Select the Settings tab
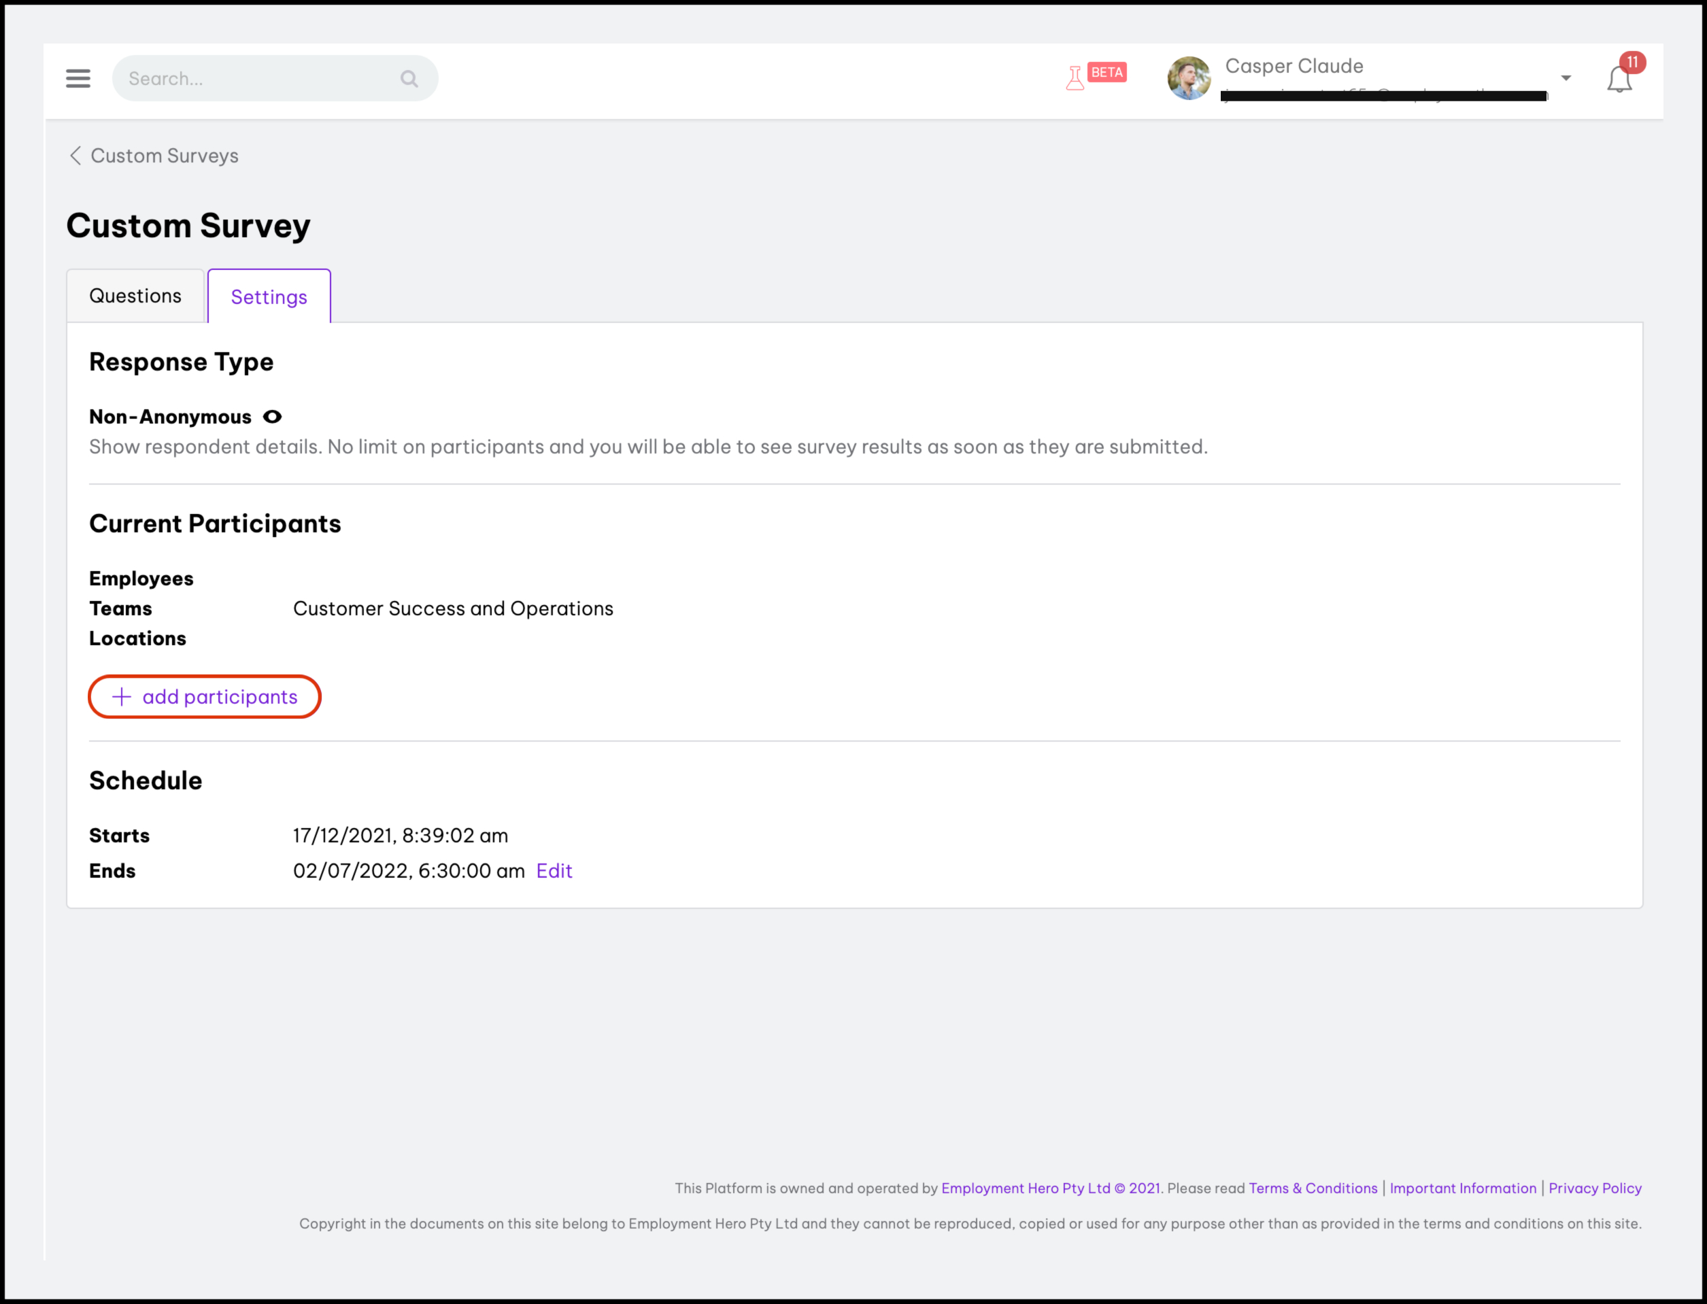This screenshot has width=1707, height=1304. [269, 297]
